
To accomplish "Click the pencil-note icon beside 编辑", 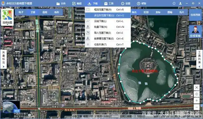I will [74, 3].
